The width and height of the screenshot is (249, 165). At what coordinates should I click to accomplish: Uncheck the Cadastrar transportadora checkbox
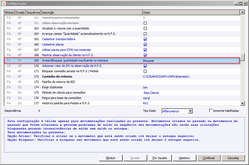(x=145, y=39)
